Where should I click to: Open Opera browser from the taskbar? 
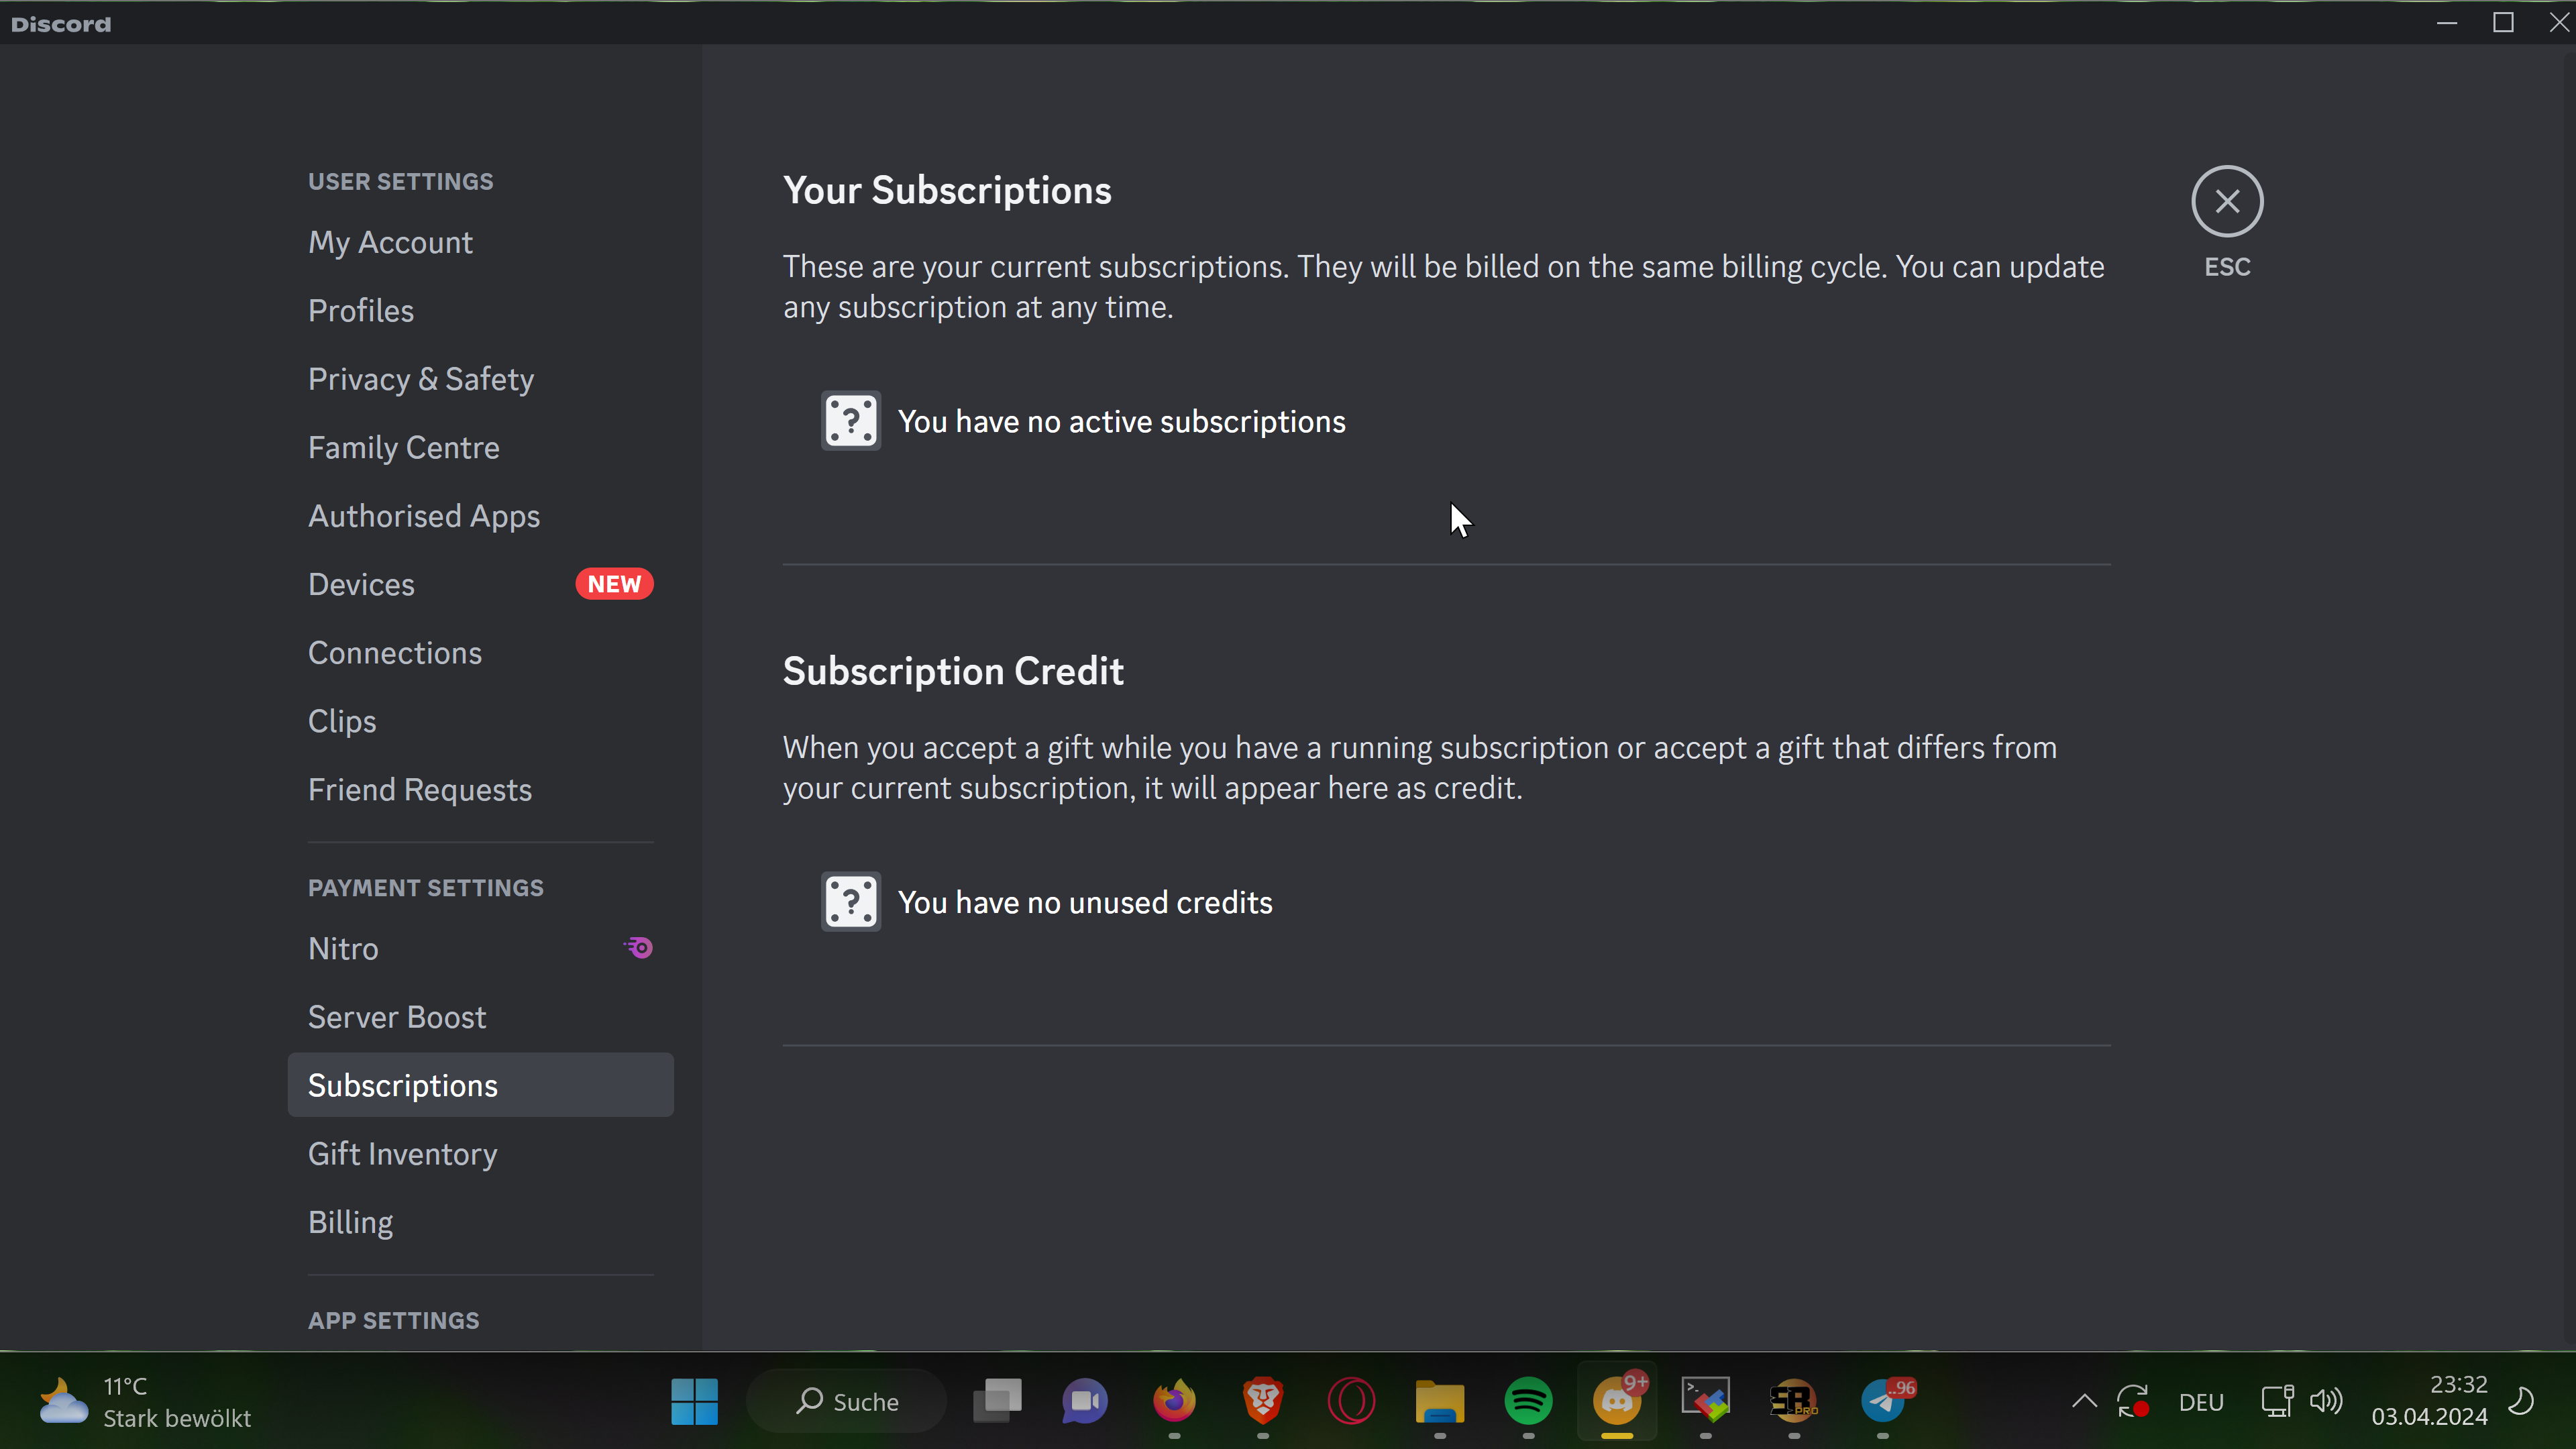(x=1350, y=1400)
